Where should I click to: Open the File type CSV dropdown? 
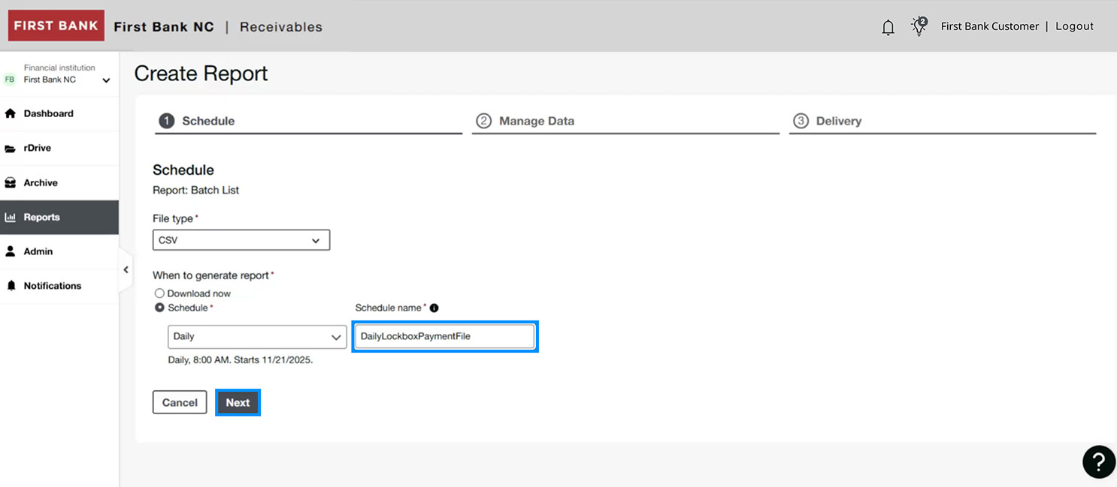[x=241, y=239]
